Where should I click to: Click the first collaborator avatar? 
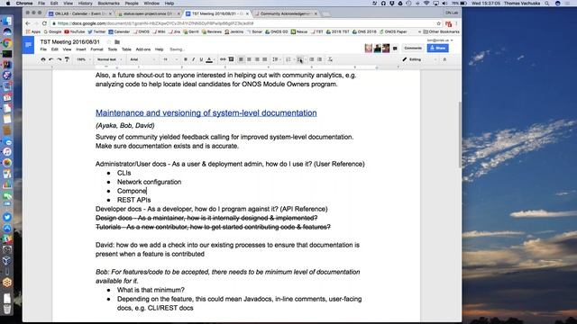click(x=369, y=48)
